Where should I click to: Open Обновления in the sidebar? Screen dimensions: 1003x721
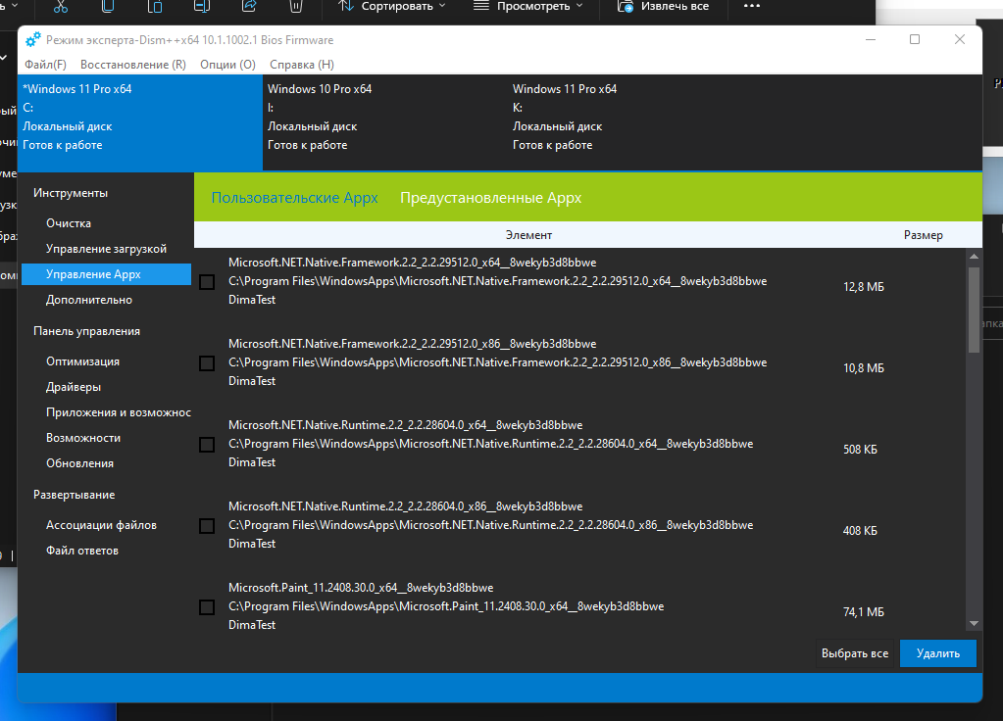80,463
